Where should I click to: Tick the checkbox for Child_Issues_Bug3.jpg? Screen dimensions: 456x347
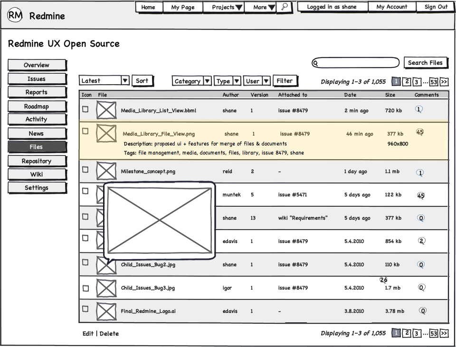pos(85,288)
